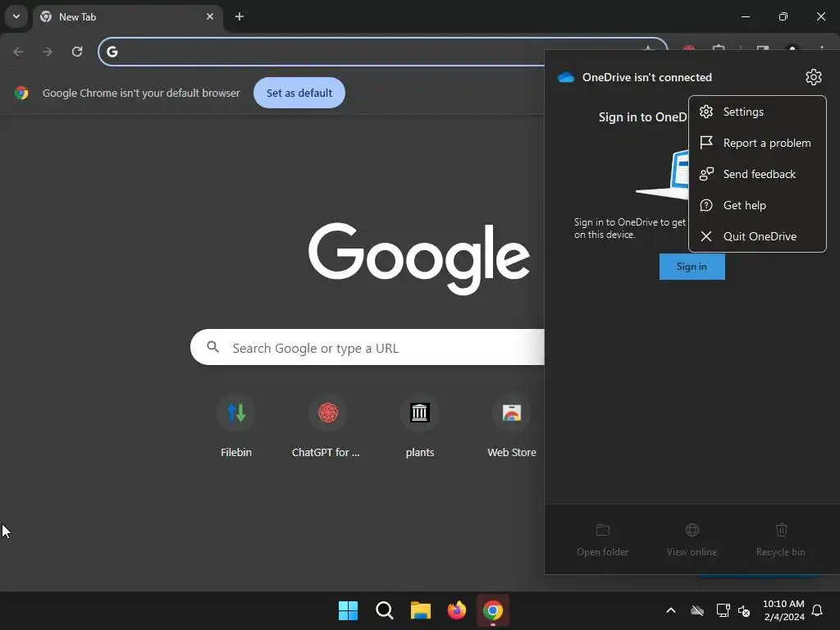
Task: Reload the current page
Action: point(77,52)
